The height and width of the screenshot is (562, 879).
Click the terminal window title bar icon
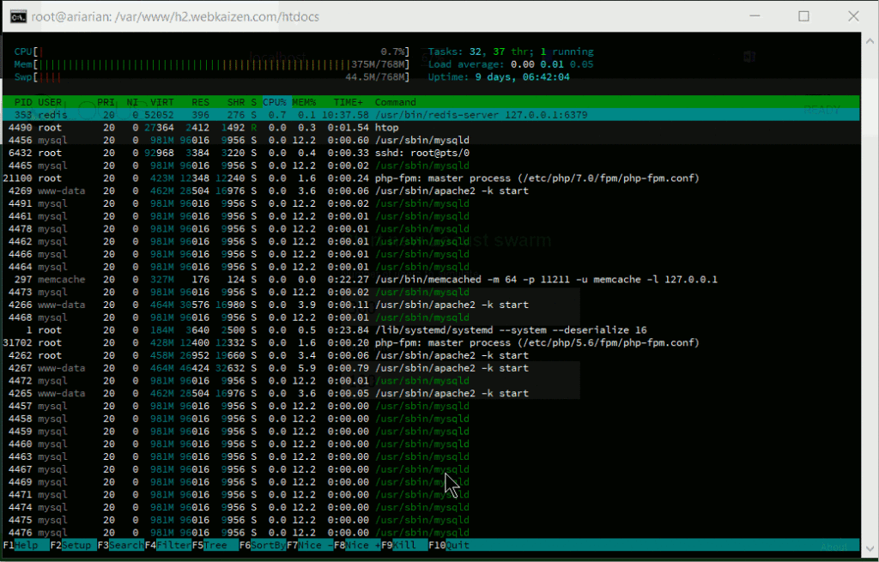pyautogui.click(x=18, y=17)
